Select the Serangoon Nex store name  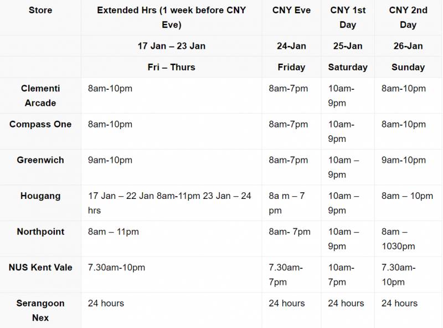pyautogui.click(x=40, y=310)
